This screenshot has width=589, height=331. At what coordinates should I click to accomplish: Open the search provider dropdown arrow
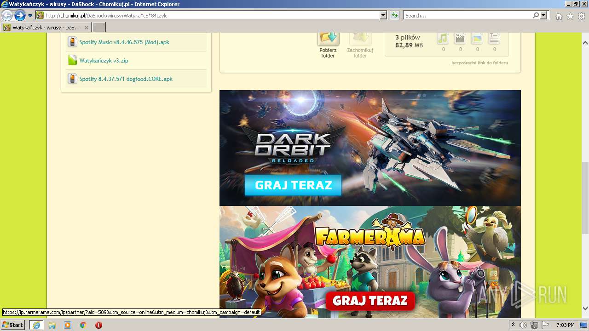543,16
